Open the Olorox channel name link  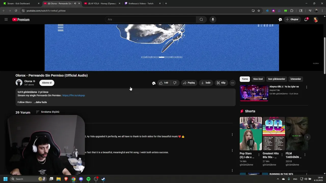point(28,81)
